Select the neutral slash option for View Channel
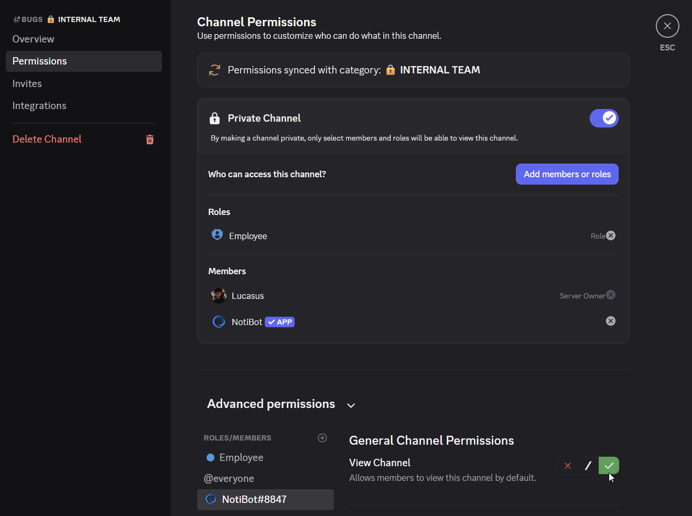The image size is (692, 516). [588, 465]
